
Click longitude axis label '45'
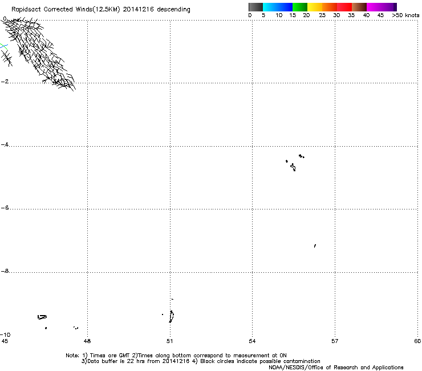click(5, 341)
